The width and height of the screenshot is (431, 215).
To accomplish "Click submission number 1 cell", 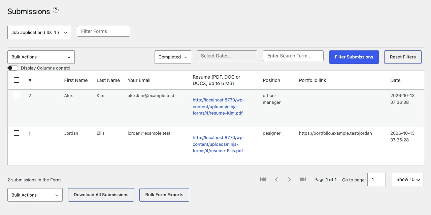I will pos(30,133).
